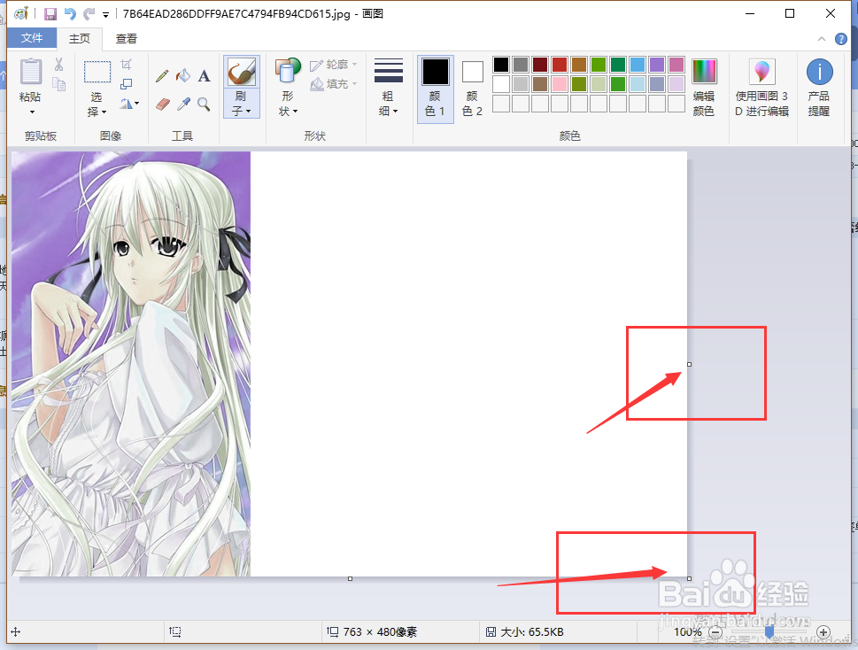Select the Magnifier tool

(x=205, y=104)
